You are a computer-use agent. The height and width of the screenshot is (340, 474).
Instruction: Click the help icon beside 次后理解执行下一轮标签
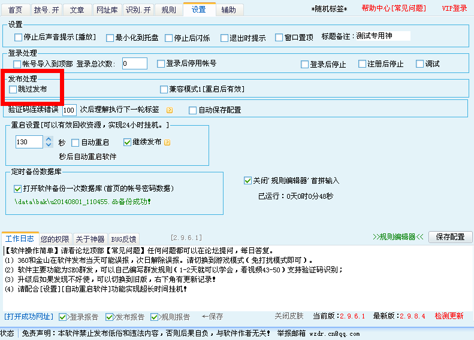coord(170,110)
